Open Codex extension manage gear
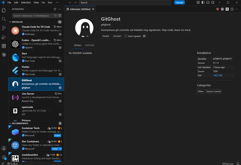 [x=60, y=47]
